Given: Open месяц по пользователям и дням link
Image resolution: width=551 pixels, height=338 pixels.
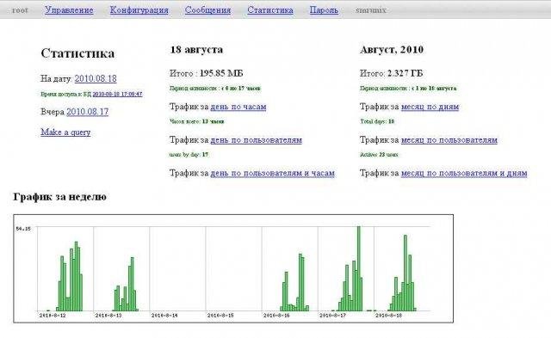Looking at the screenshot, I should point(464,173).
